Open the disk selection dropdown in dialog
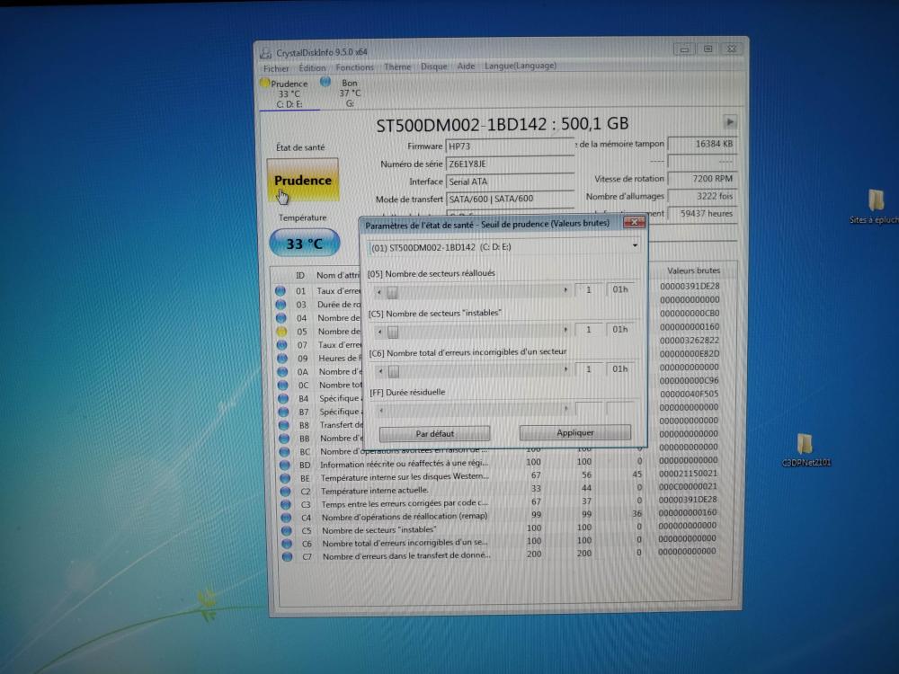The image size is (899, 674). coord(635,245)
